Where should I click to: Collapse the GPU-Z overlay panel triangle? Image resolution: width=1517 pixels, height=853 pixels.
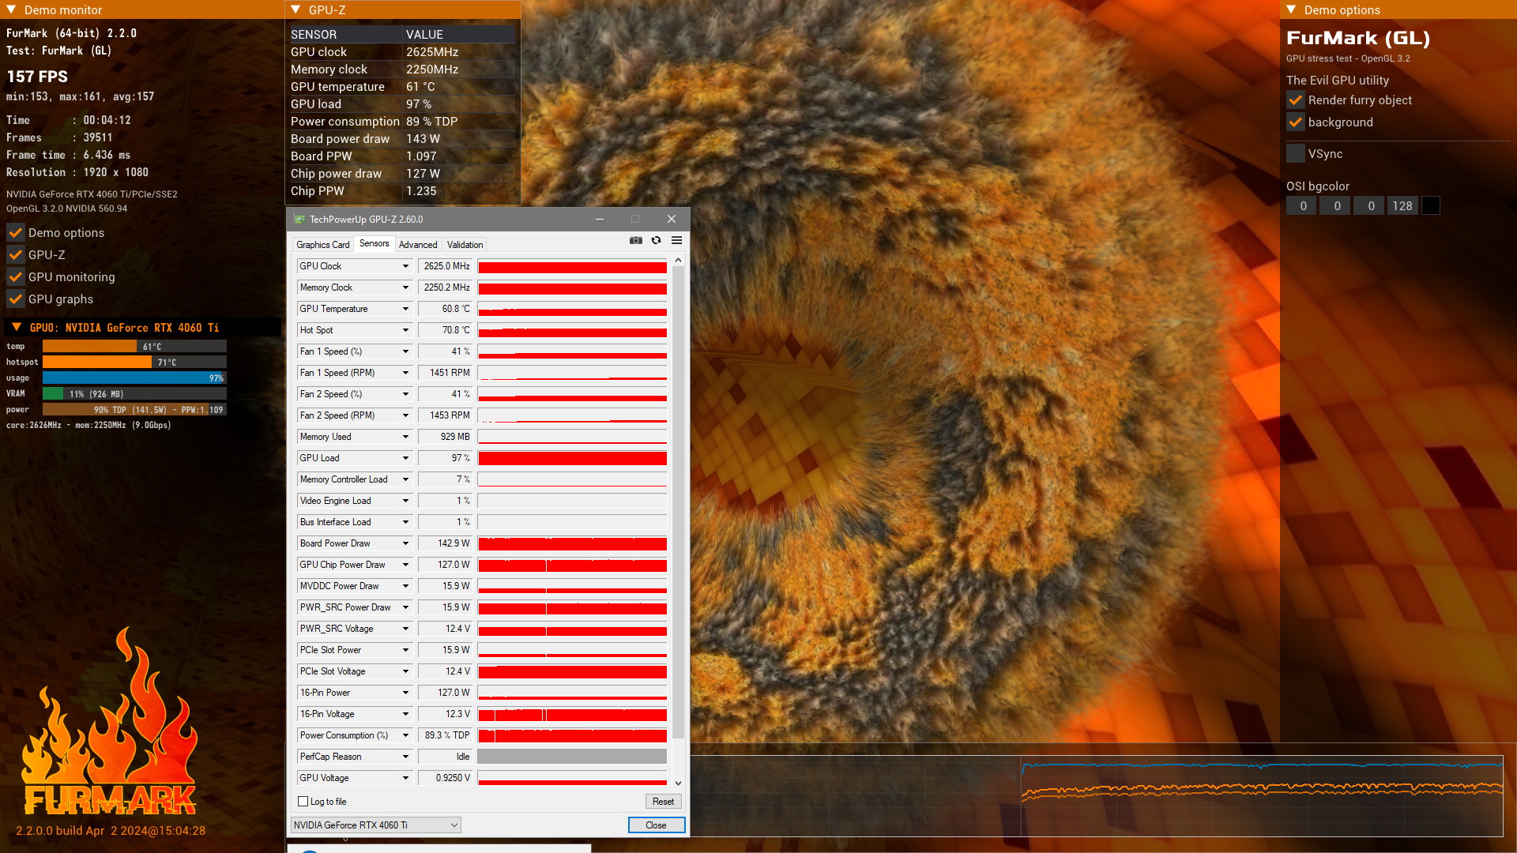coord(295,9)
